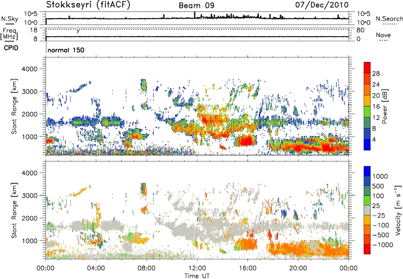The width and height of the screenshot is (403, 279).
Task: Click the Velocity color bar gray segment
Action: [x=367, y=210]
